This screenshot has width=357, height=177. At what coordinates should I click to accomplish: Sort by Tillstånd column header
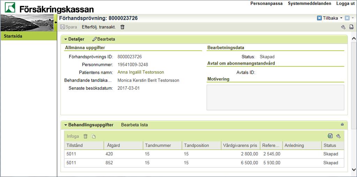click(x=84, y=145)
